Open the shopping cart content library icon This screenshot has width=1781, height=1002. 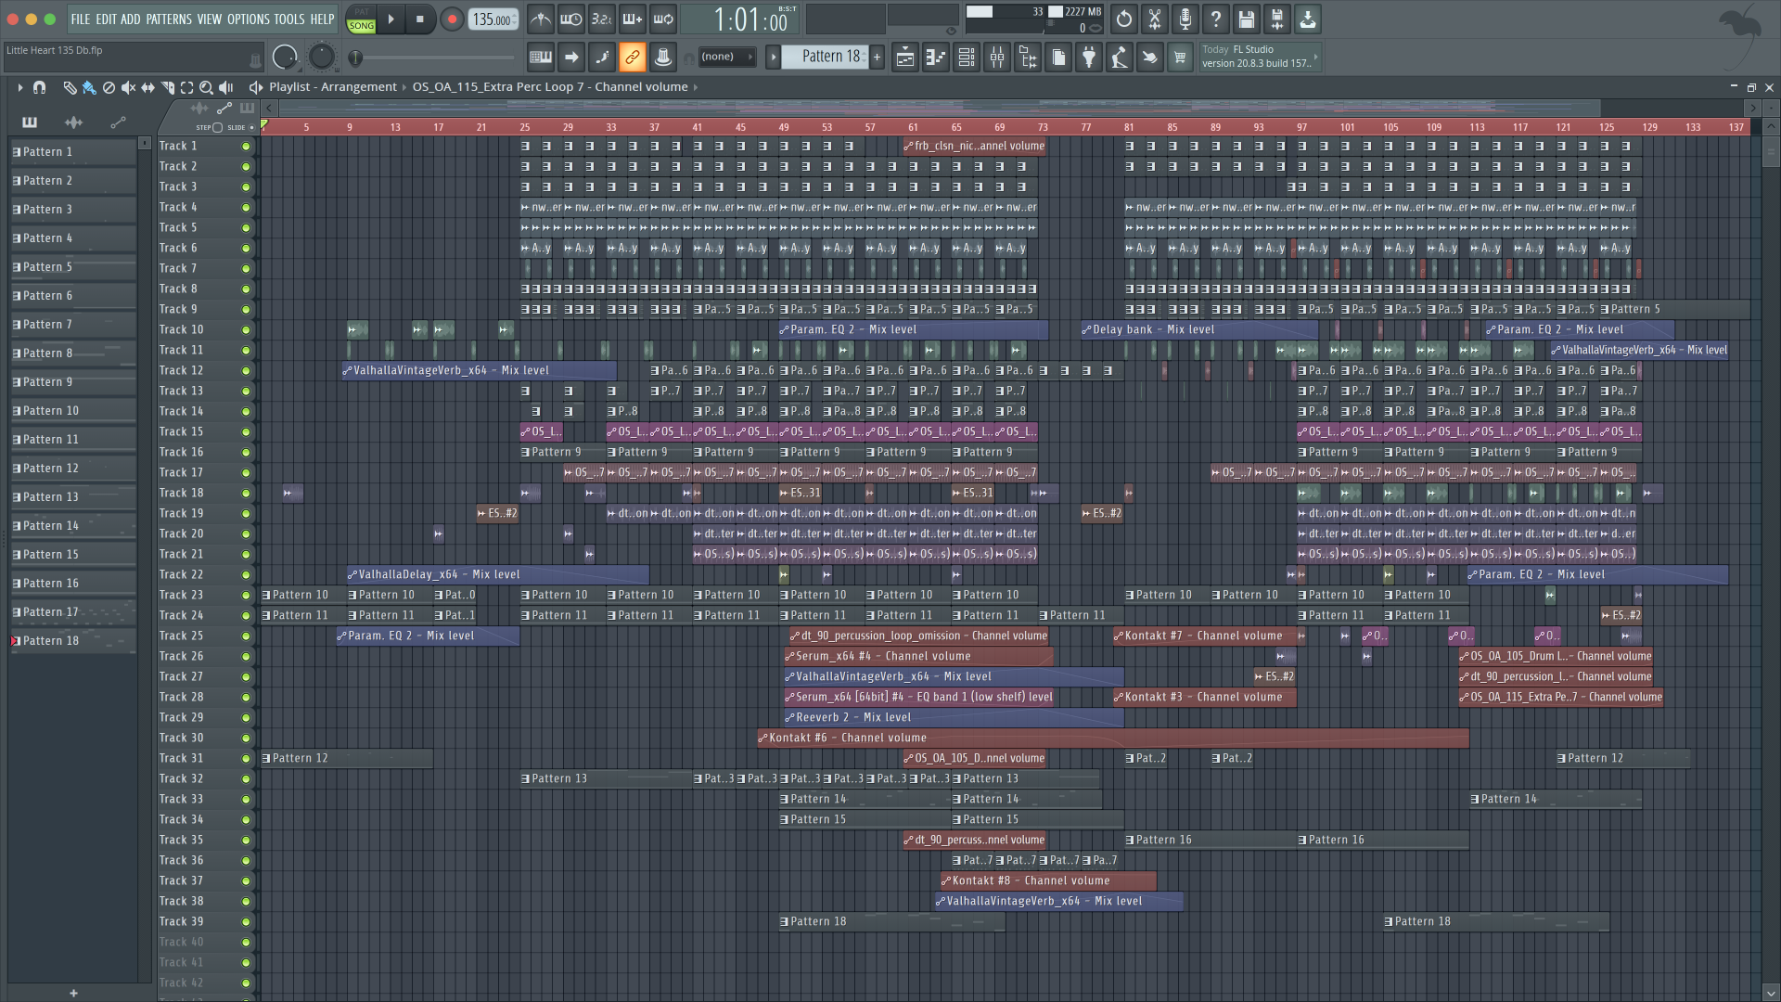click(1180, 58)
